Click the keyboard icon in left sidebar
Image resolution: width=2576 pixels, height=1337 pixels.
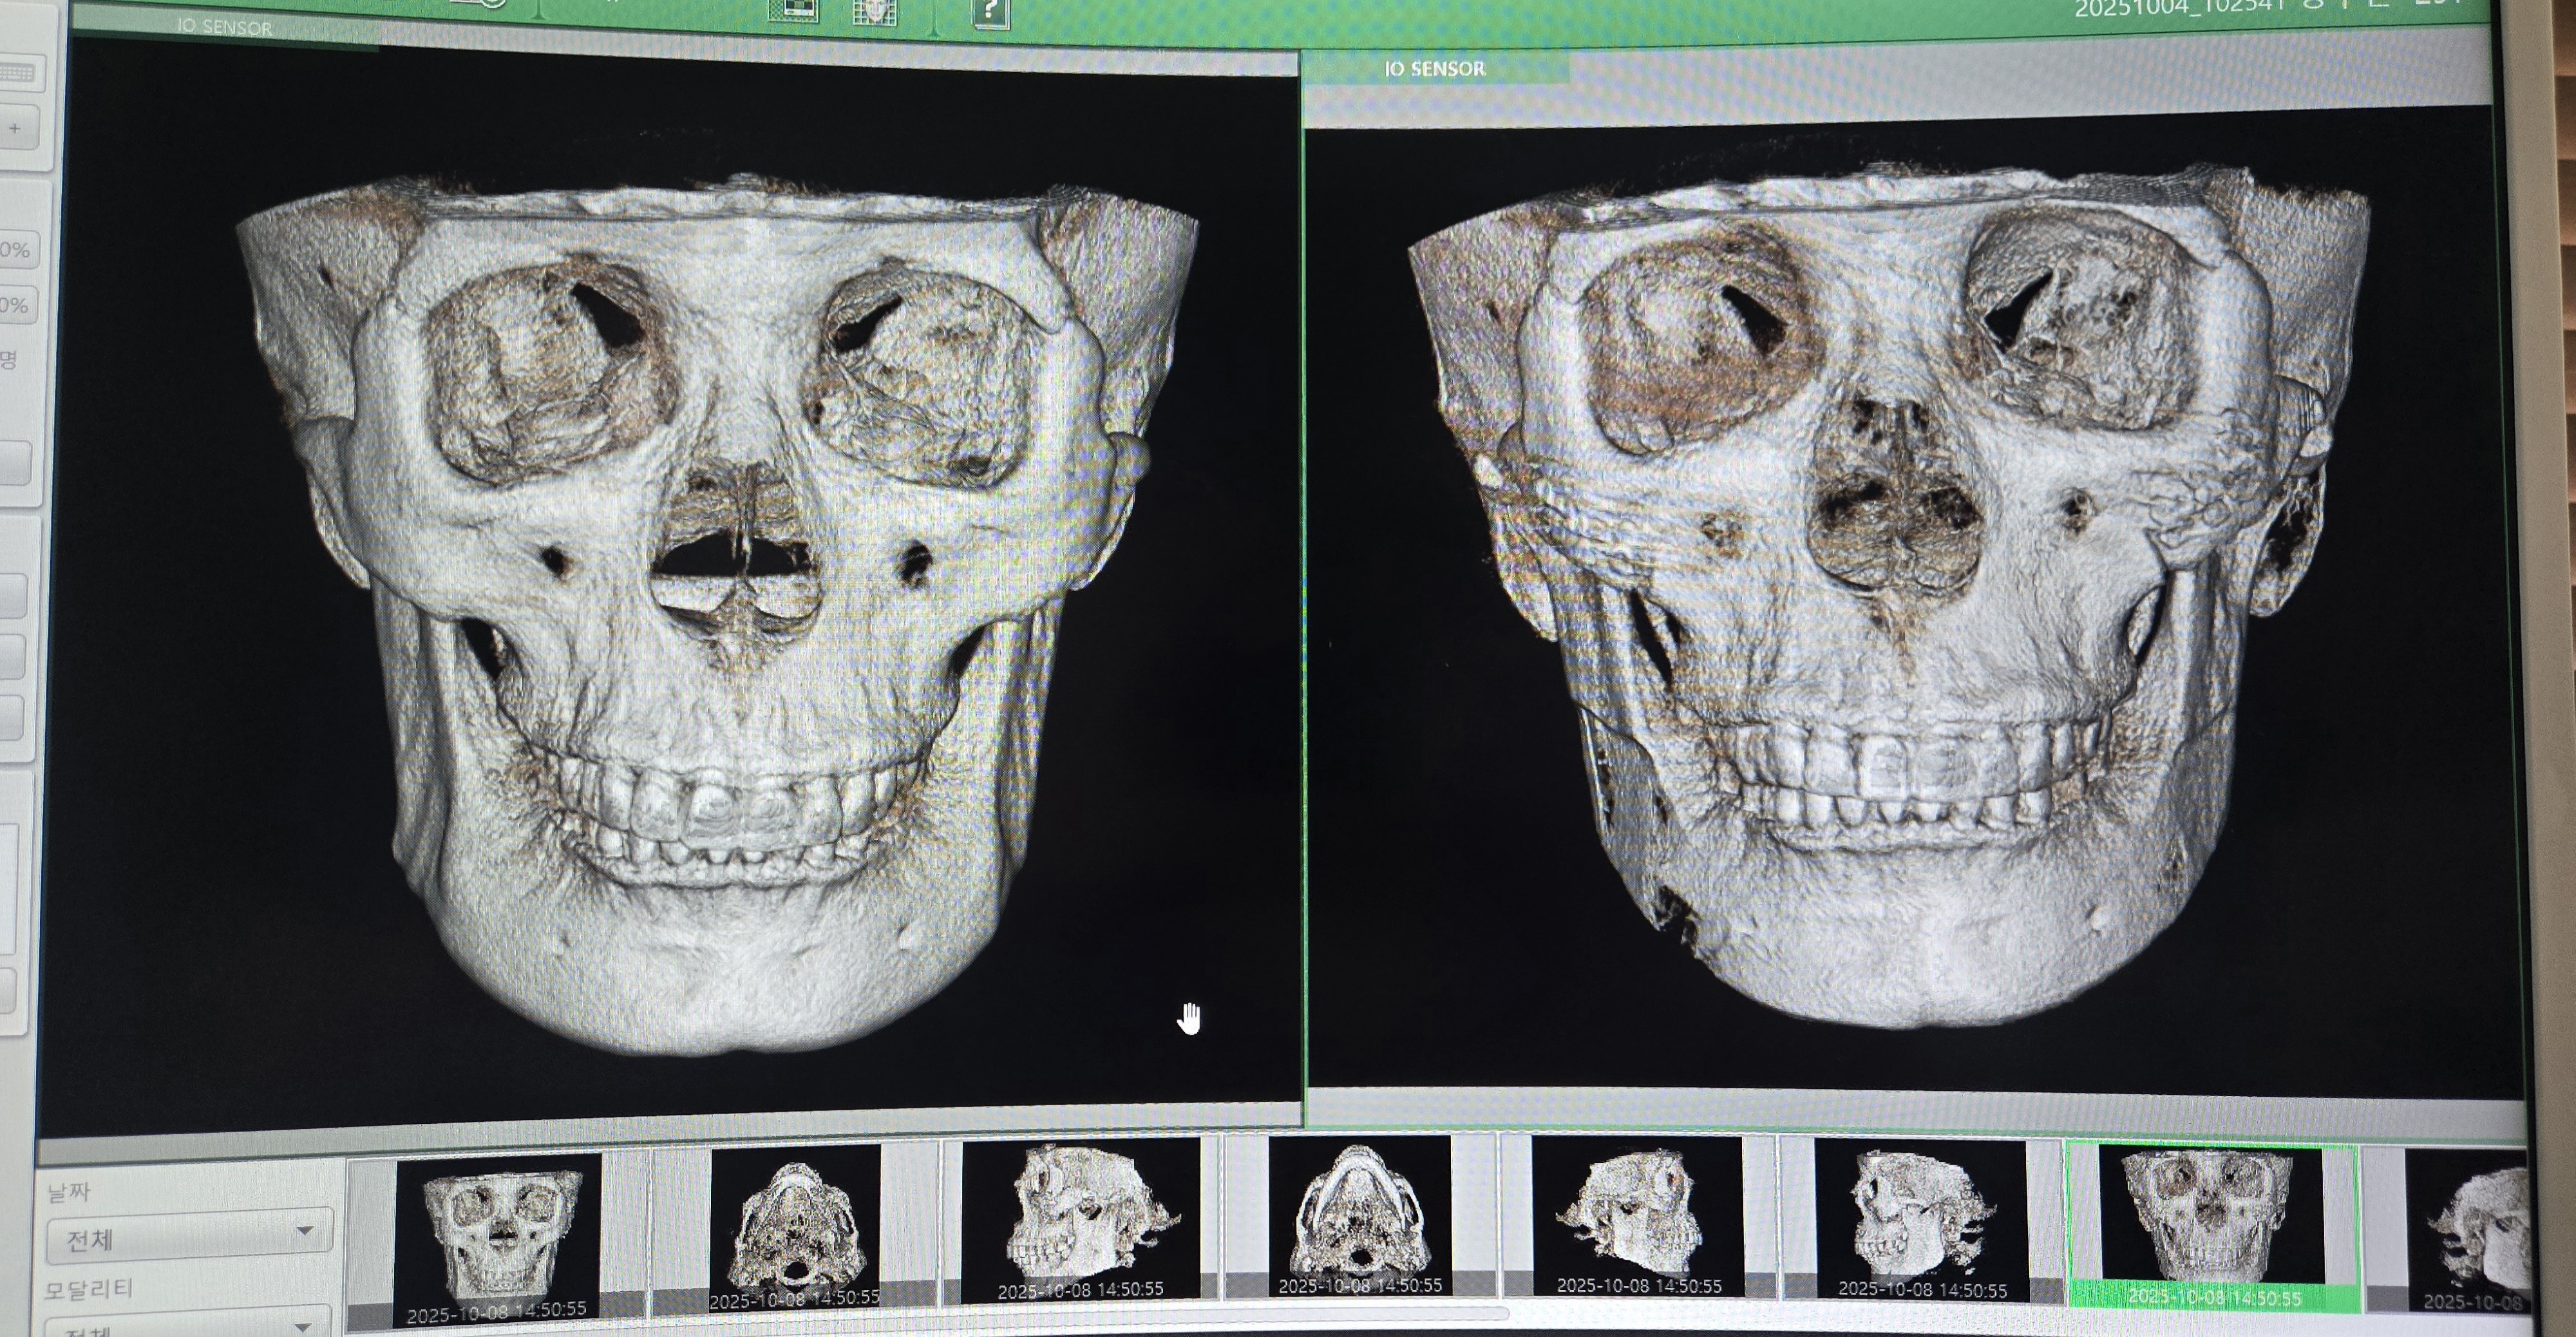pyautogui.click(x=17, y=73)
